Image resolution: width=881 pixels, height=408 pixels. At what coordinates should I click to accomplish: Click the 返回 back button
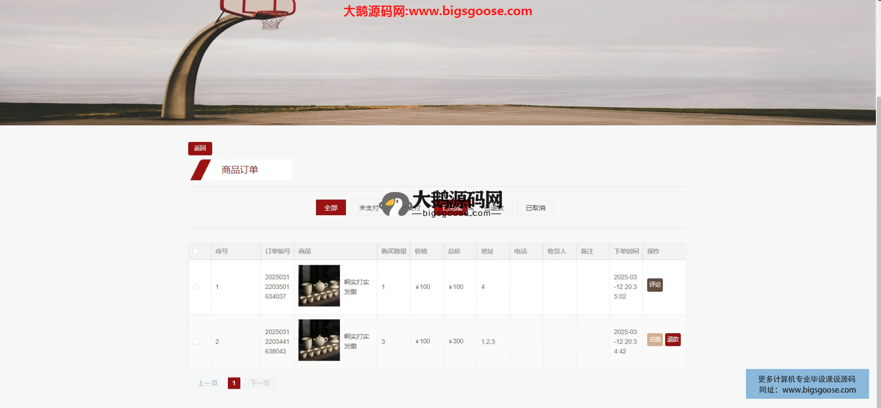[200, 148]
